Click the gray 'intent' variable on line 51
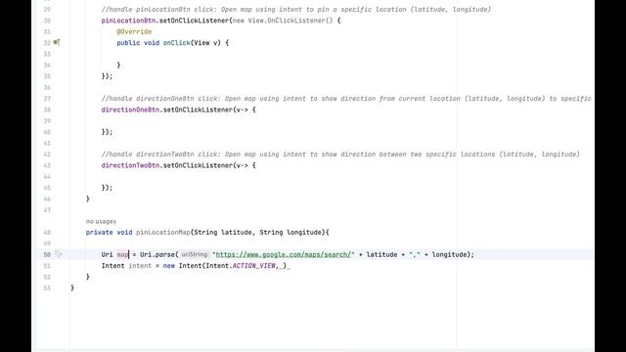This screenshot has width=626, height=352. tap(140, 266)
